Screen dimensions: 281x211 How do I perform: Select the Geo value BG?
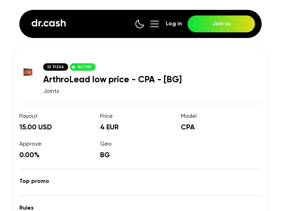point(105,155)
